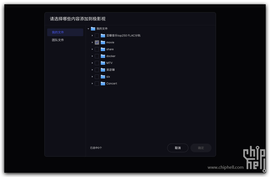Screen dimensions: 270x177
Task: Uncheck the movie folder checkbox
Action: pyautogui.click(x=97, y=42)
